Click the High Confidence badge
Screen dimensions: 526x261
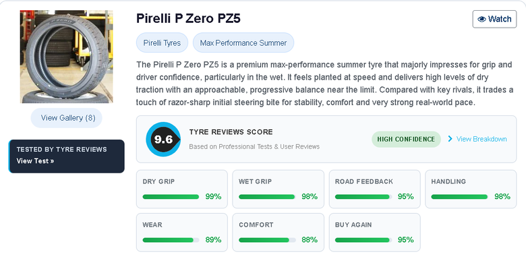click(406, 139)
